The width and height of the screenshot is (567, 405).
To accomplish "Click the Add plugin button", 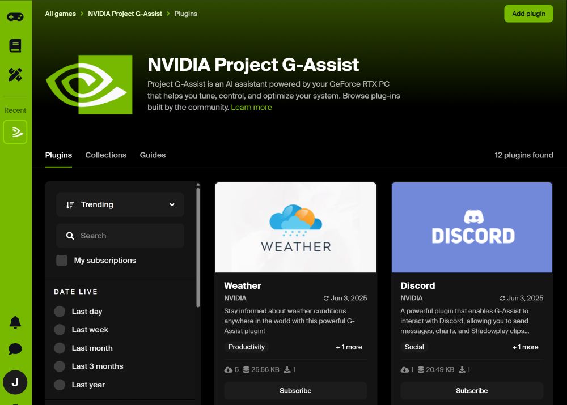I will (528, 14).
